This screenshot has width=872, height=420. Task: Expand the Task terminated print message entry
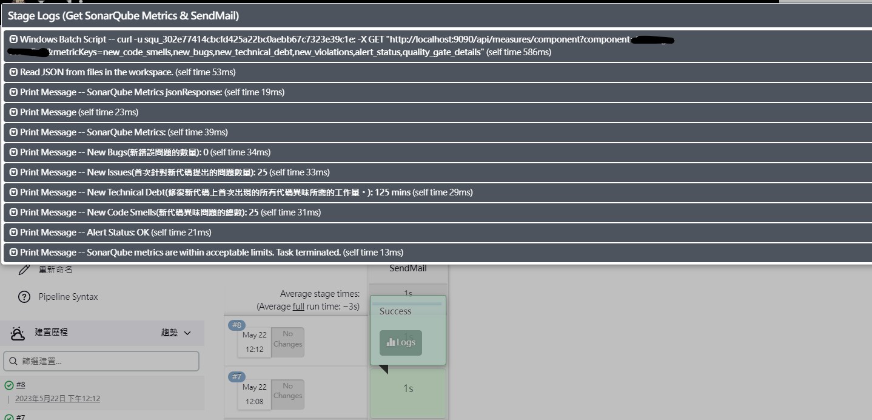point(14,252)
